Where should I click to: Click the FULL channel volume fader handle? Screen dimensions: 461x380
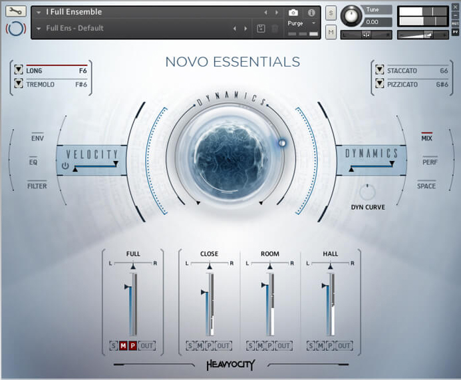[x=128, y=287]
